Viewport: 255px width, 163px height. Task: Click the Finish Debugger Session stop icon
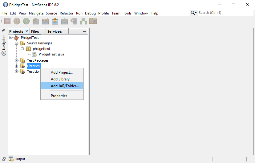(7, 21)
